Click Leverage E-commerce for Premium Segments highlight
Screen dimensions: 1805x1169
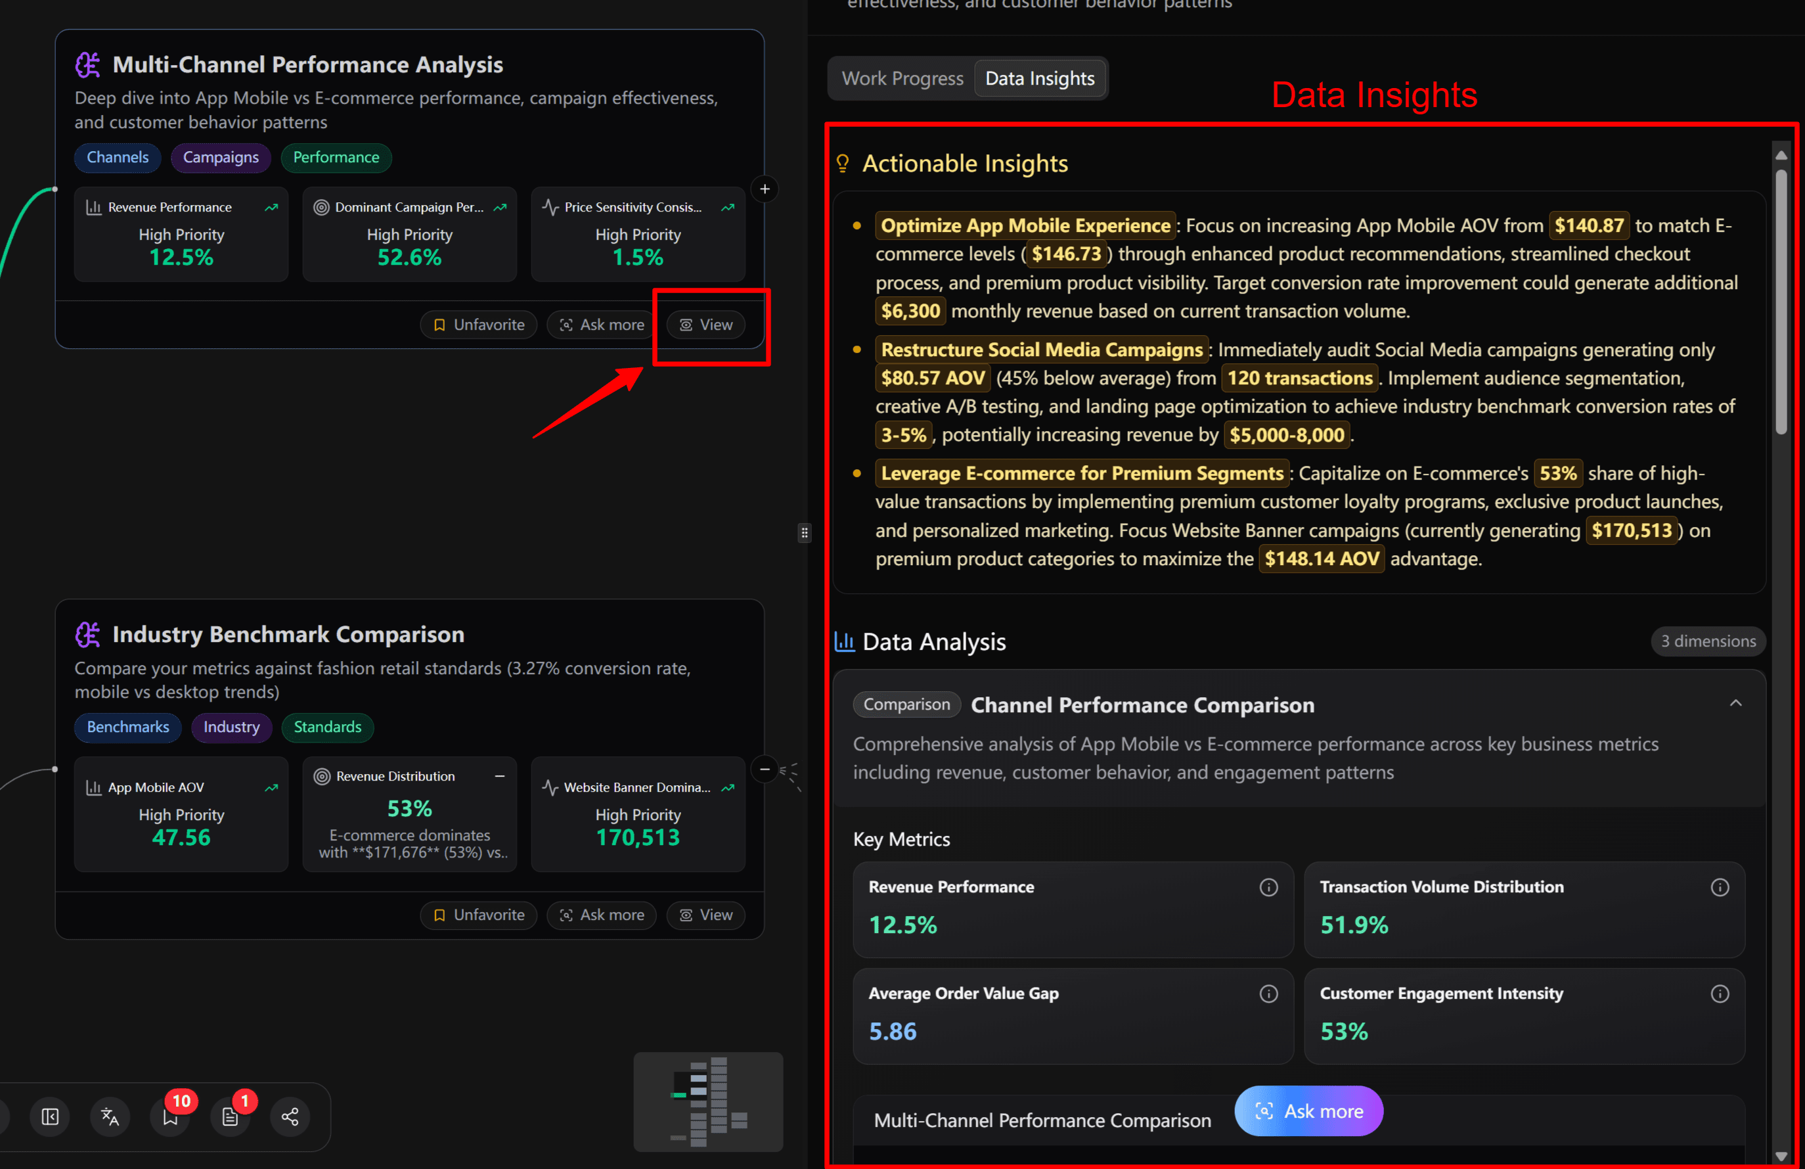(1081, 473)
